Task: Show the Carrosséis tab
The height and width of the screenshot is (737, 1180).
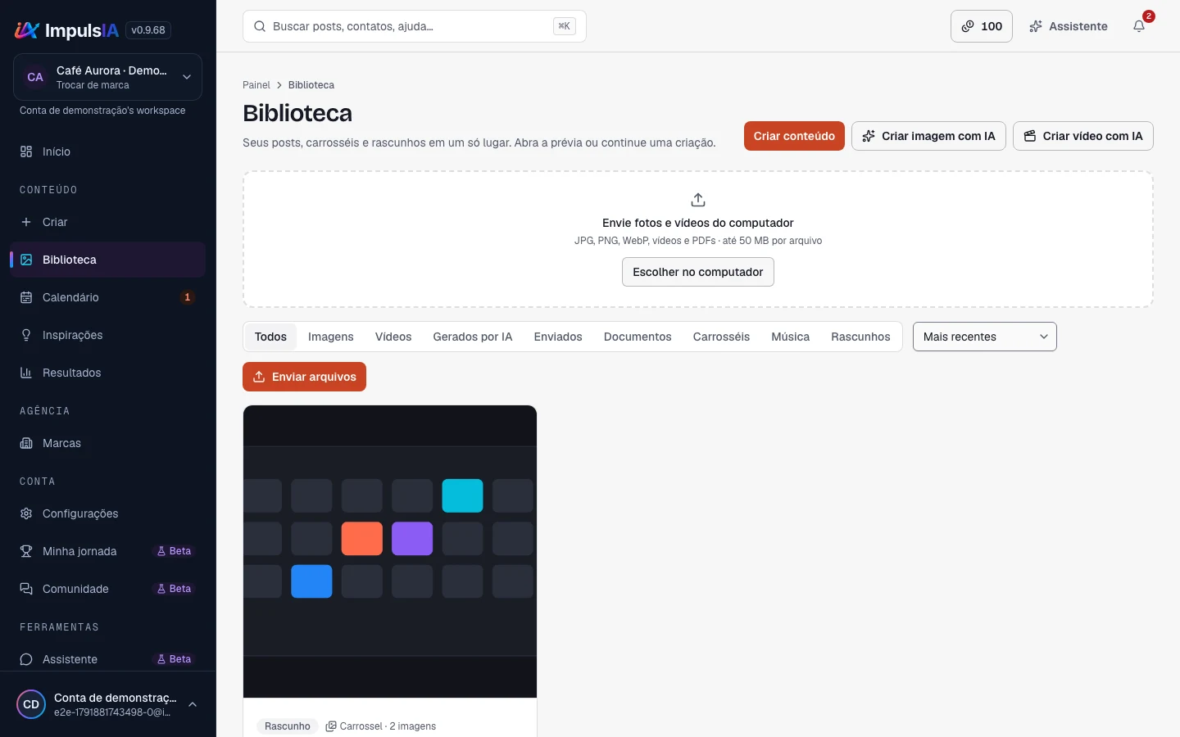Action: pos(721,337)
